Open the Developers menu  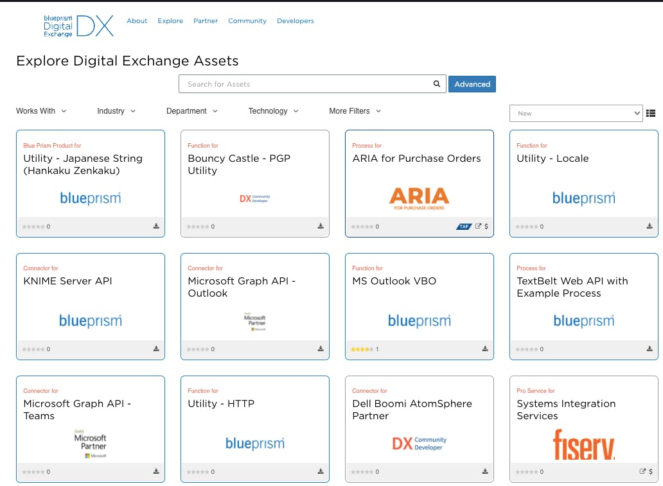[296, 21]
